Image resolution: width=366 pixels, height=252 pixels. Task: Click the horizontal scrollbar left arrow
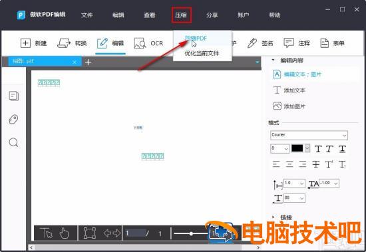click(x=31, y=247)
